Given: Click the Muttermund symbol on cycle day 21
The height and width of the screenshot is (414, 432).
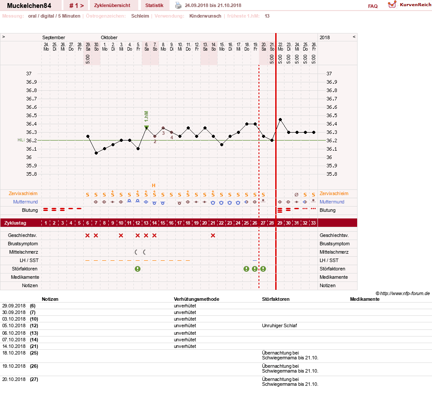Looking at the screenshot, I should [213, 203].
